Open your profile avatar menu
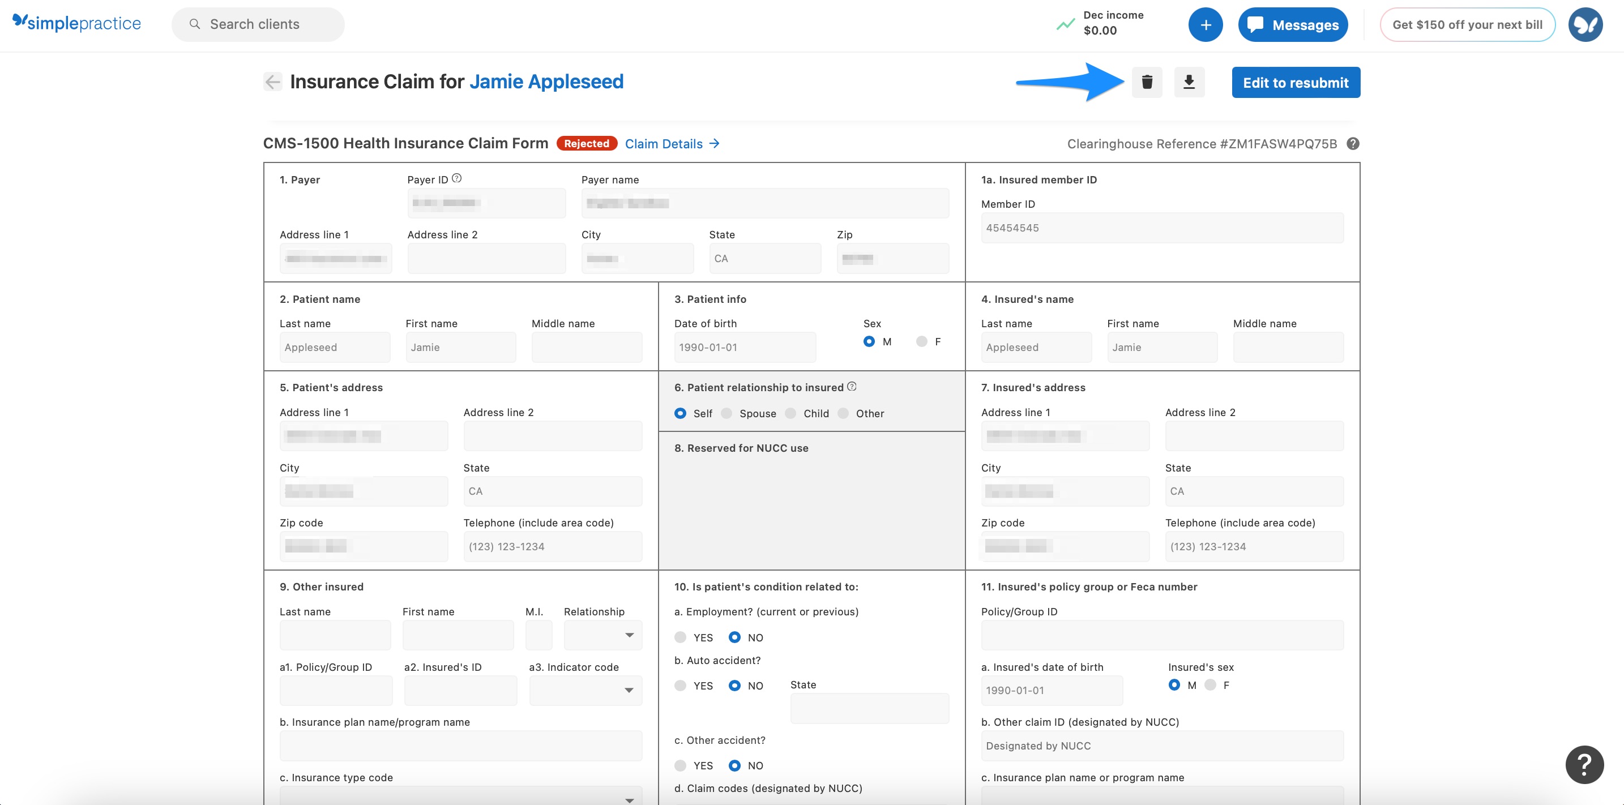This screenshot has width=1624, height=805. (x=1585, y=24)
